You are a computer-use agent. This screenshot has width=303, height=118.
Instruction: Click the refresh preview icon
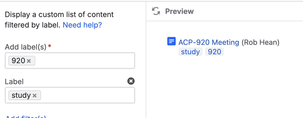pyautogui.click(x=156, y=11)
